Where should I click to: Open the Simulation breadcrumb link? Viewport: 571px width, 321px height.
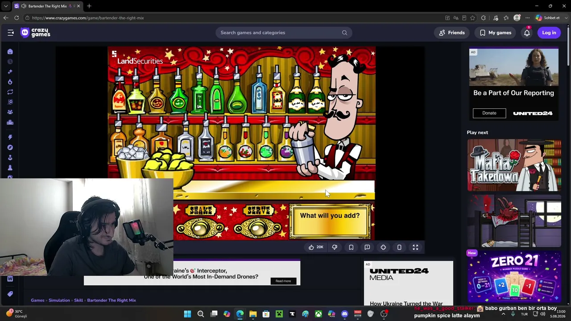59,300
